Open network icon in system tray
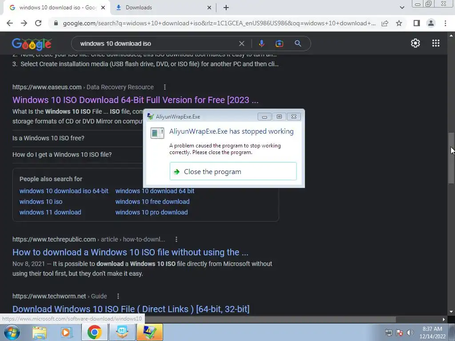Image resolution: width=455 pixels, height=341 pixels. click(x=388, y=333)
